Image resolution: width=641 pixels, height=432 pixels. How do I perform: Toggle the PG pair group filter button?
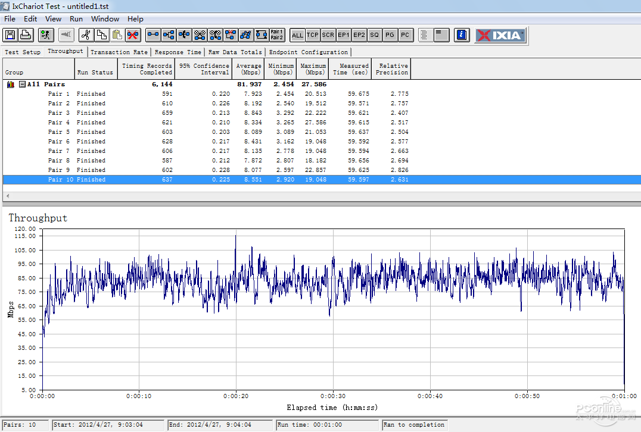click(390, 35)
